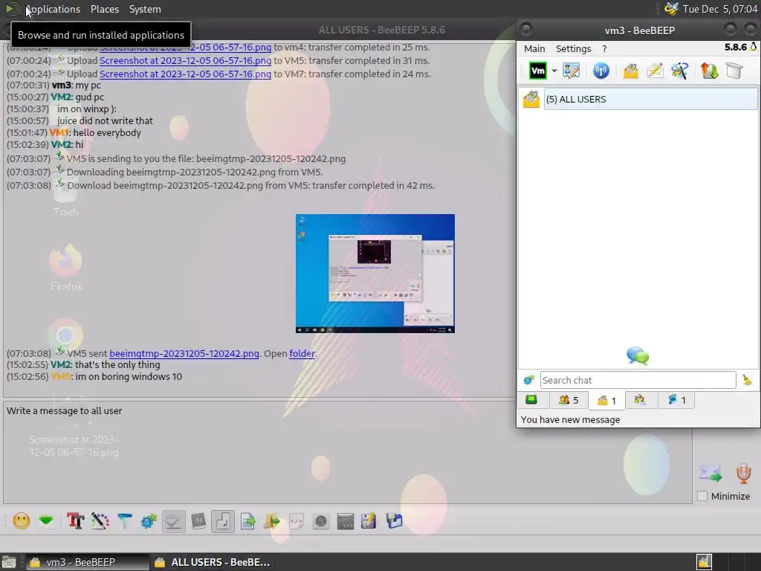761x571 pixels.
Task: Expand the status dropdown arrow next to Vm
Action: click(x=554, y=71)
